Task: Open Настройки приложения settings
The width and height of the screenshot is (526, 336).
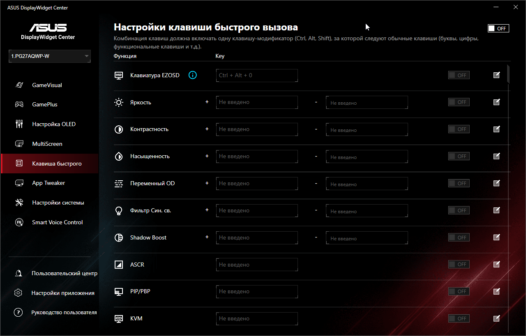Action: tap(63, 293)
